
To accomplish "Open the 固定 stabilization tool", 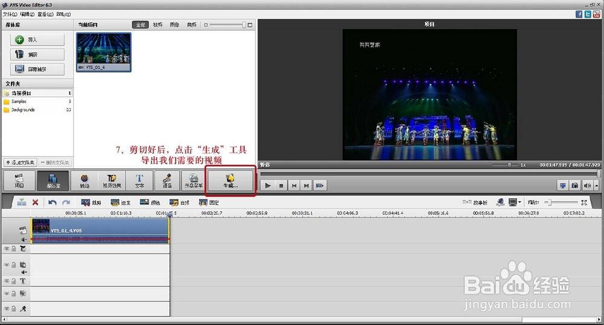I will [x=209, y=202].
